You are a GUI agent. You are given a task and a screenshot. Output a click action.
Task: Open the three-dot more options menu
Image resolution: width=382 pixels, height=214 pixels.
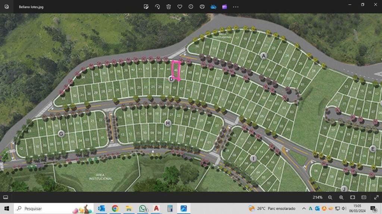236,7
